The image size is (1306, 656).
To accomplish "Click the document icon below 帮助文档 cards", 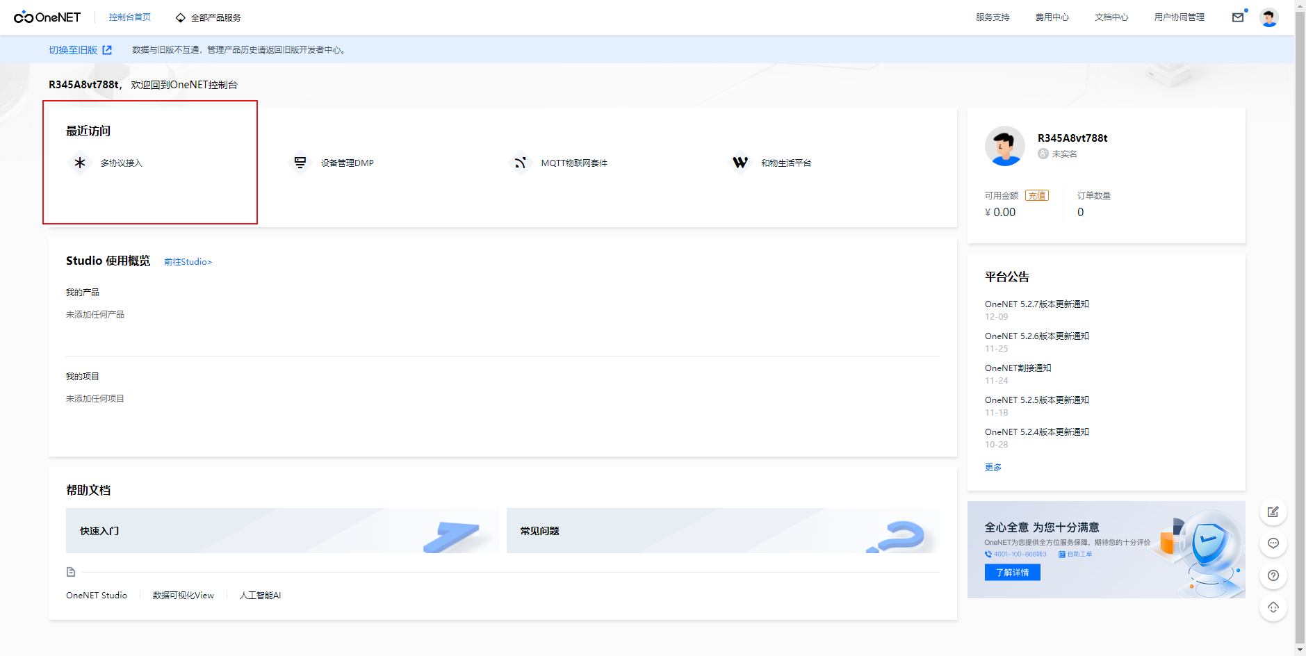I will [71, 572].
